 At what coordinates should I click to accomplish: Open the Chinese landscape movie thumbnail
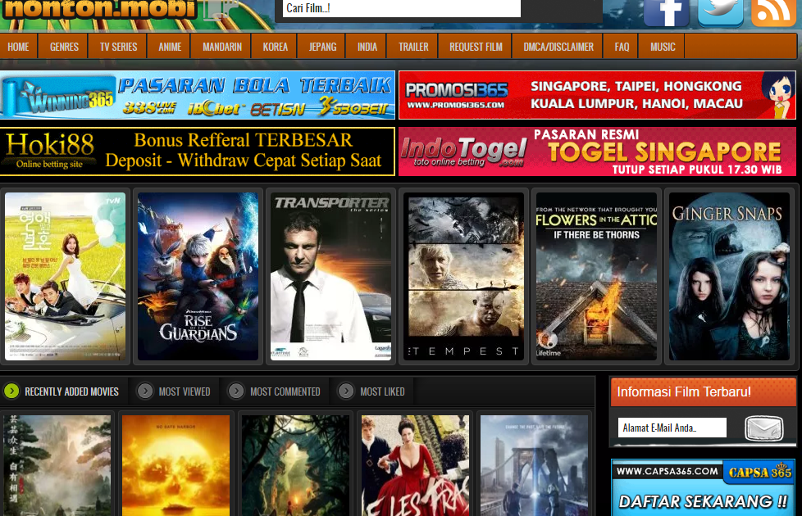57,465
